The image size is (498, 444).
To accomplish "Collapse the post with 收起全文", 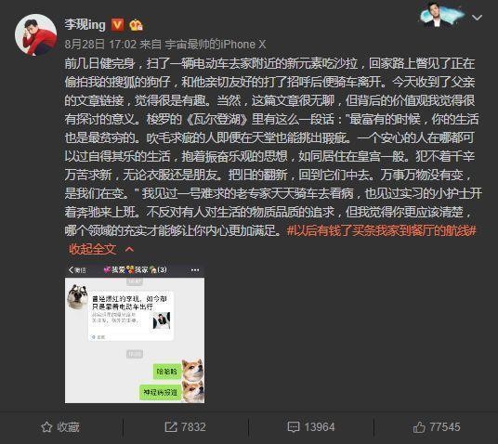I will pos(93,249).
